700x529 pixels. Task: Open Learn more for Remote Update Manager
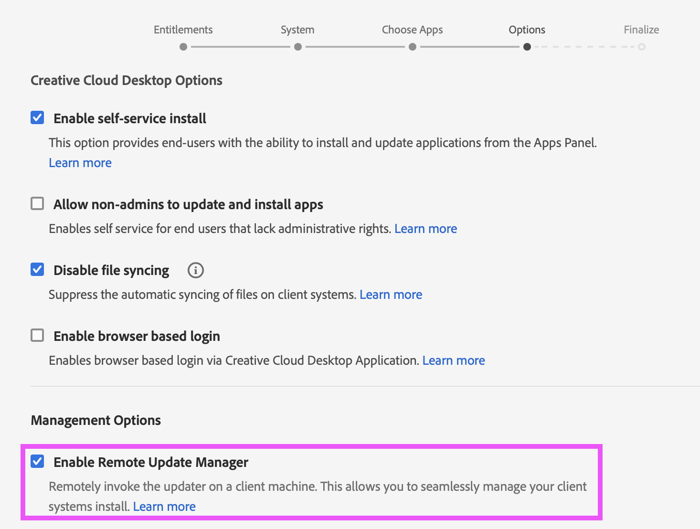(x=164, y=507)
